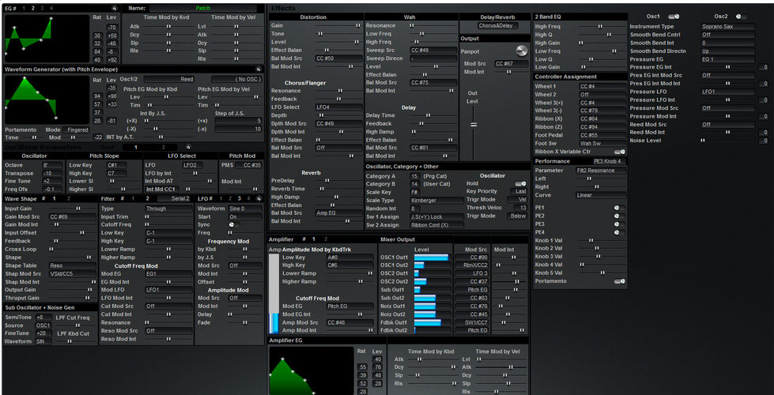Open the Sw 1 Assign dropdown
Image resolution: width=774 pixels, height=395 pixels.
pyautogui.click(x=437, y=216)
